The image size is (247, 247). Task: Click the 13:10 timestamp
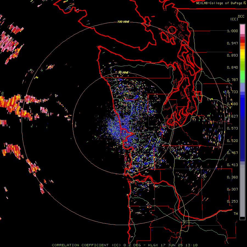tap(192, 245)
